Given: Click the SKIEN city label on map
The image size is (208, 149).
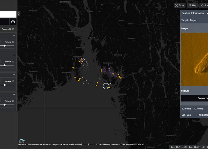Looking at the screenshot, I should tap(30, 63).
